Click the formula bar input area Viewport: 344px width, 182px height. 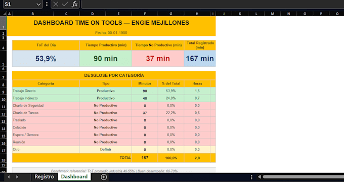click(212, 5)
